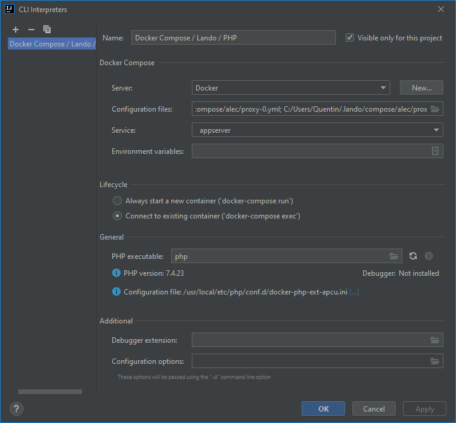The image size is (456, 423).
Task: Browse configuration files via folder icon
Action: [435, 109]
